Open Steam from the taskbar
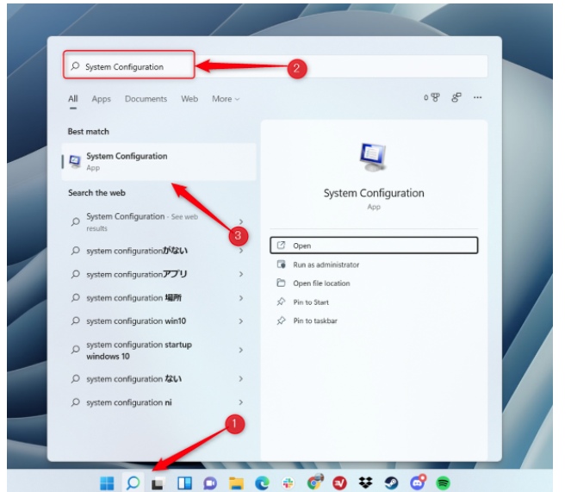571x492 pixels. 391,483
